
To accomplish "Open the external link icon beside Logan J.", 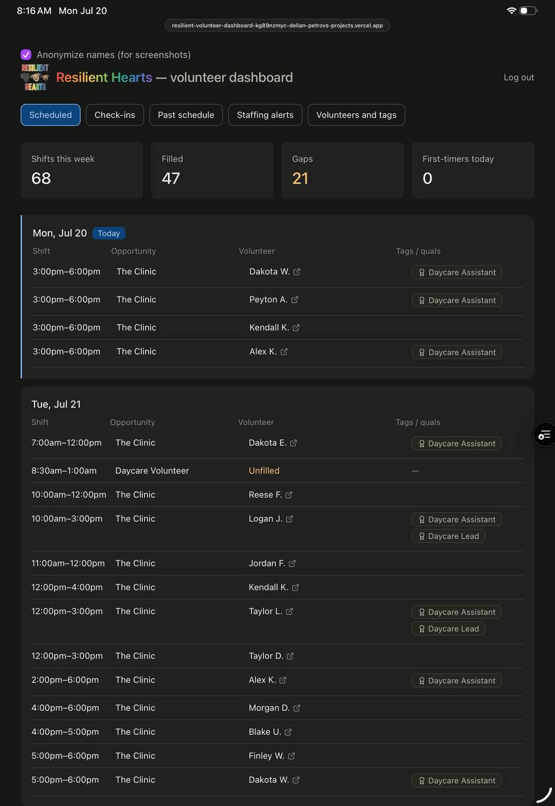I will (289, 519).
